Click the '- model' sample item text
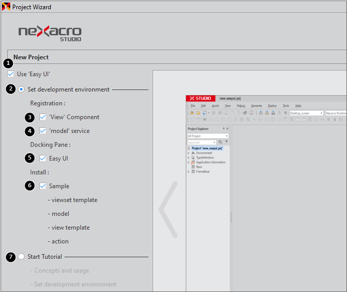Viewport: 347px width, 292px height. coord(58,214)
